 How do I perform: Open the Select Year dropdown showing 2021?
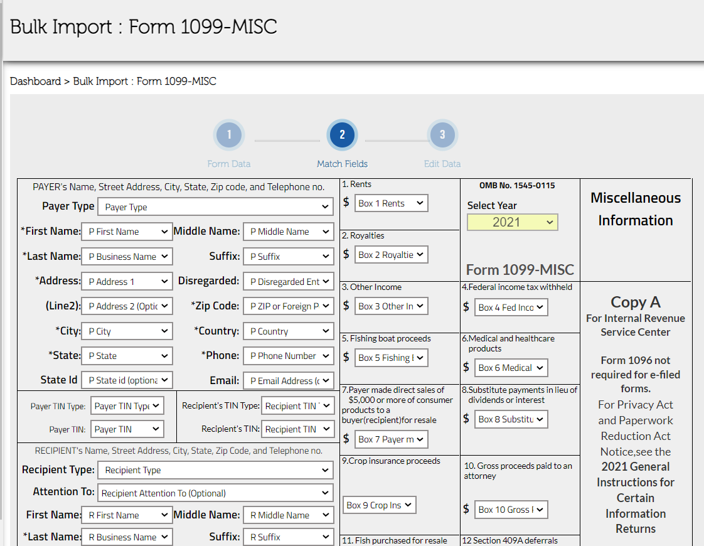(512, 222)
